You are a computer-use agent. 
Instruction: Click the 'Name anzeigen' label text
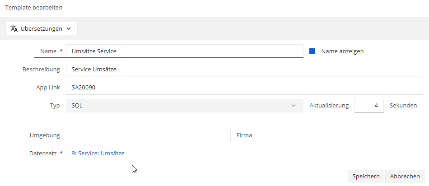coord(342,51)
